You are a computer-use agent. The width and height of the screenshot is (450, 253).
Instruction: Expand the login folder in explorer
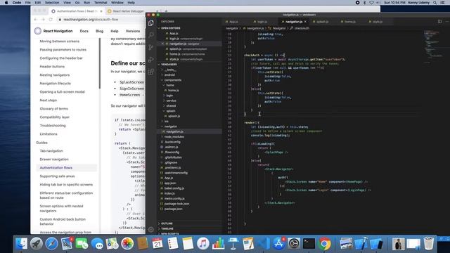click(x=169, y=96)
